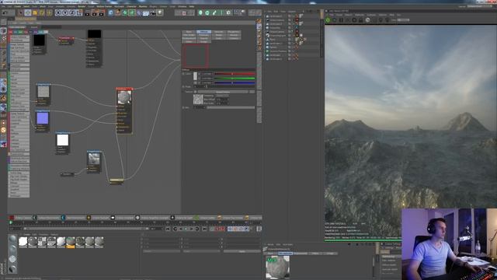This screenshot has height=280, width=497.
Task: Click the Subdivision Surface generator icon
Action: coord(125,12)
